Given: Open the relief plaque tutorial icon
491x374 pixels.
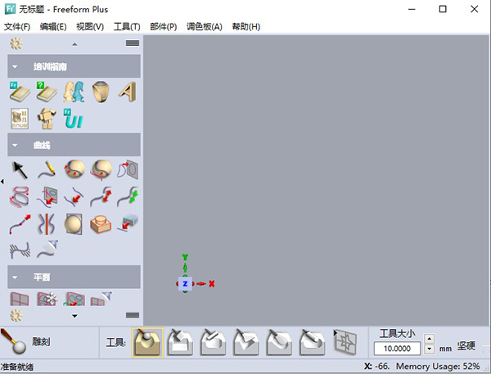Looking at the screenshot, I should [x=20, y=119].
